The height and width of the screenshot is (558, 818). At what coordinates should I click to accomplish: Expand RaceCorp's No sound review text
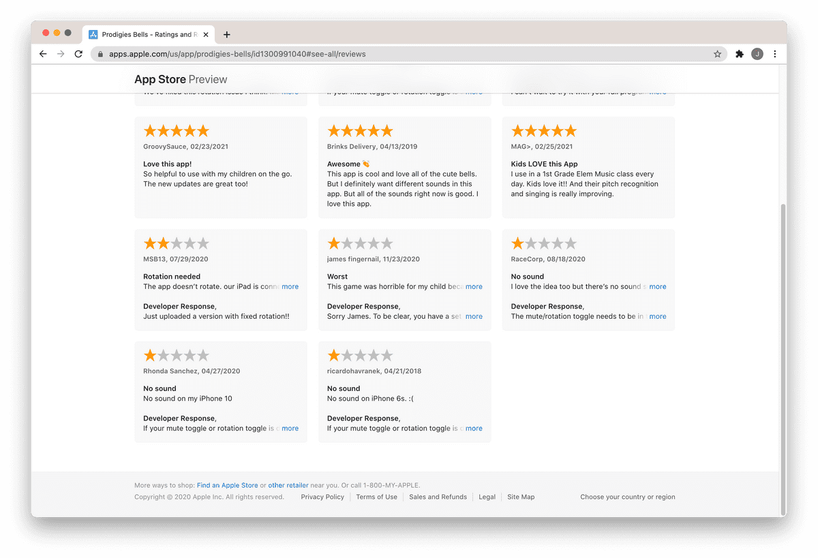pos(657,287)
